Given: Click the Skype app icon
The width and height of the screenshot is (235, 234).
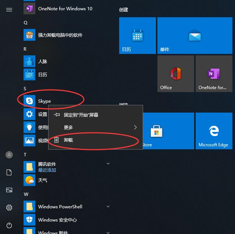Looking at the screenshot, I should [29, 101].
